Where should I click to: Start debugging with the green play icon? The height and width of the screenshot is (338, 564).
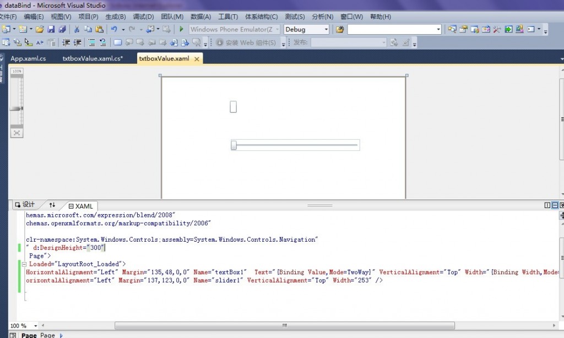pos(181,29)
